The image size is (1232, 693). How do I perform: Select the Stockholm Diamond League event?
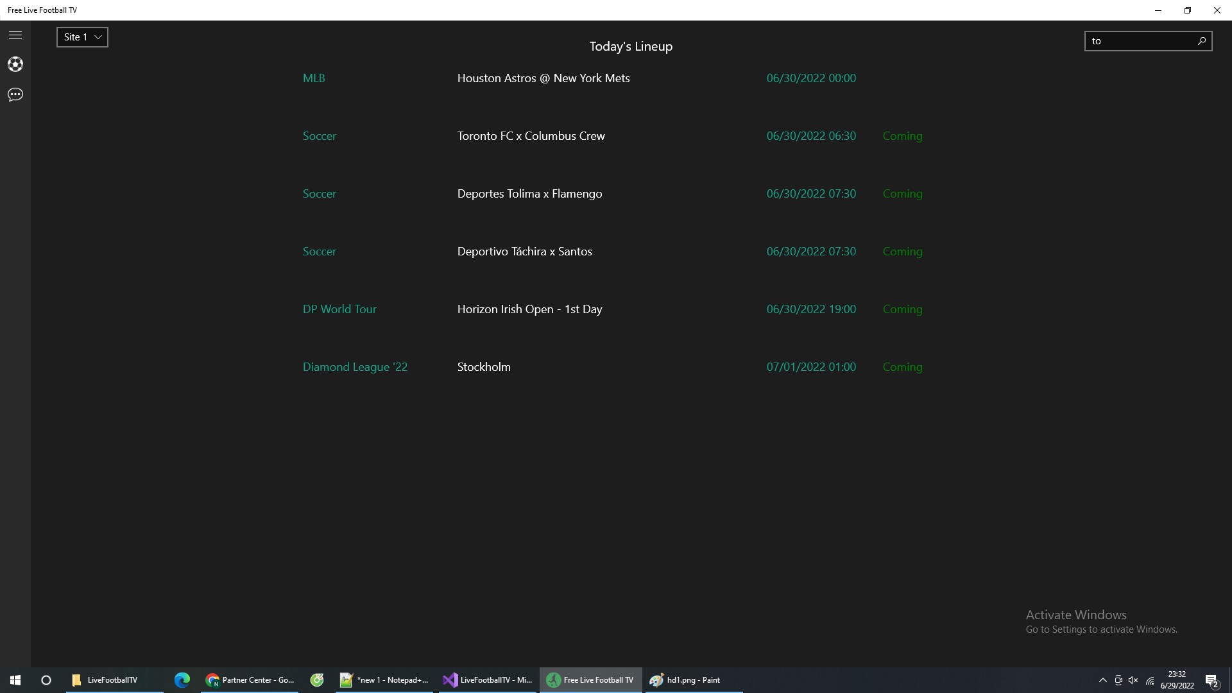coord(484,367)
